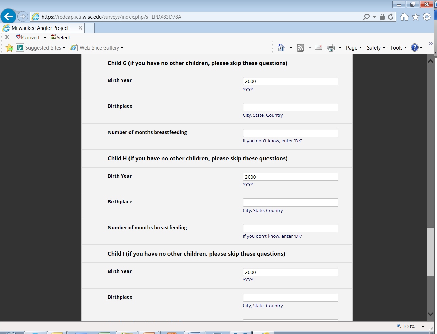Click the 100% zoom level button
Screen dimensions: 437x334
pos(406,326)
